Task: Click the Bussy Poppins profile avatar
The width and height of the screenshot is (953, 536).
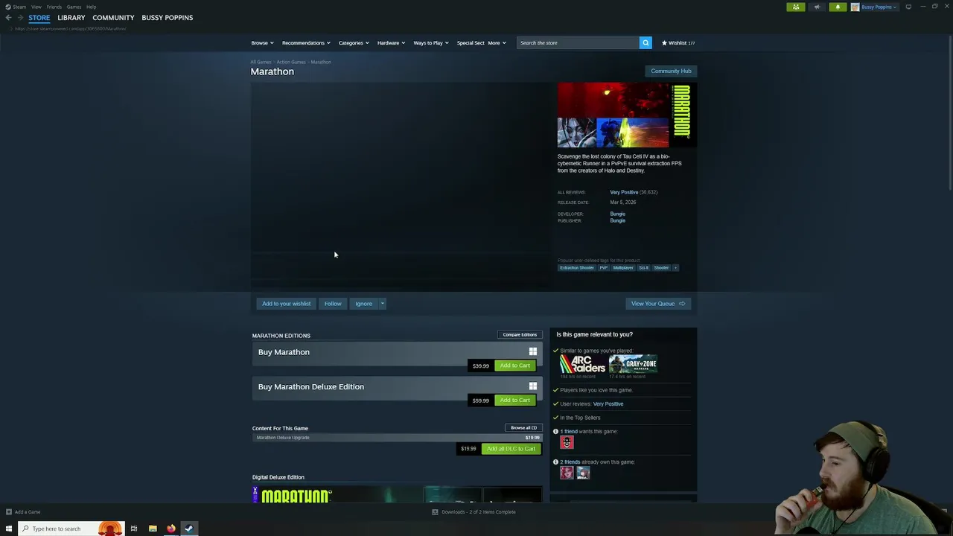Action: tap(855, 7)
